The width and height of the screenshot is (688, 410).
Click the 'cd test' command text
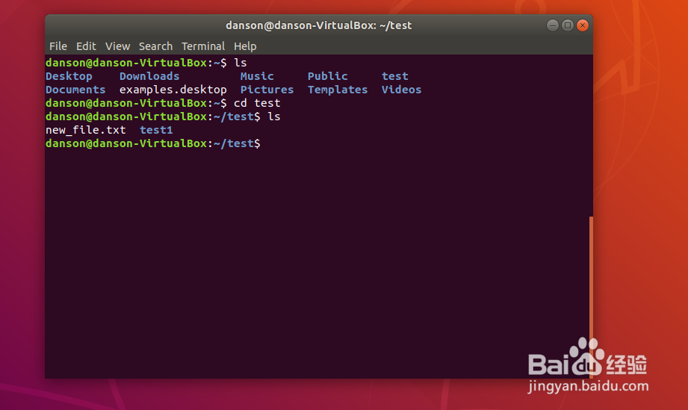(x=257, y=103)
